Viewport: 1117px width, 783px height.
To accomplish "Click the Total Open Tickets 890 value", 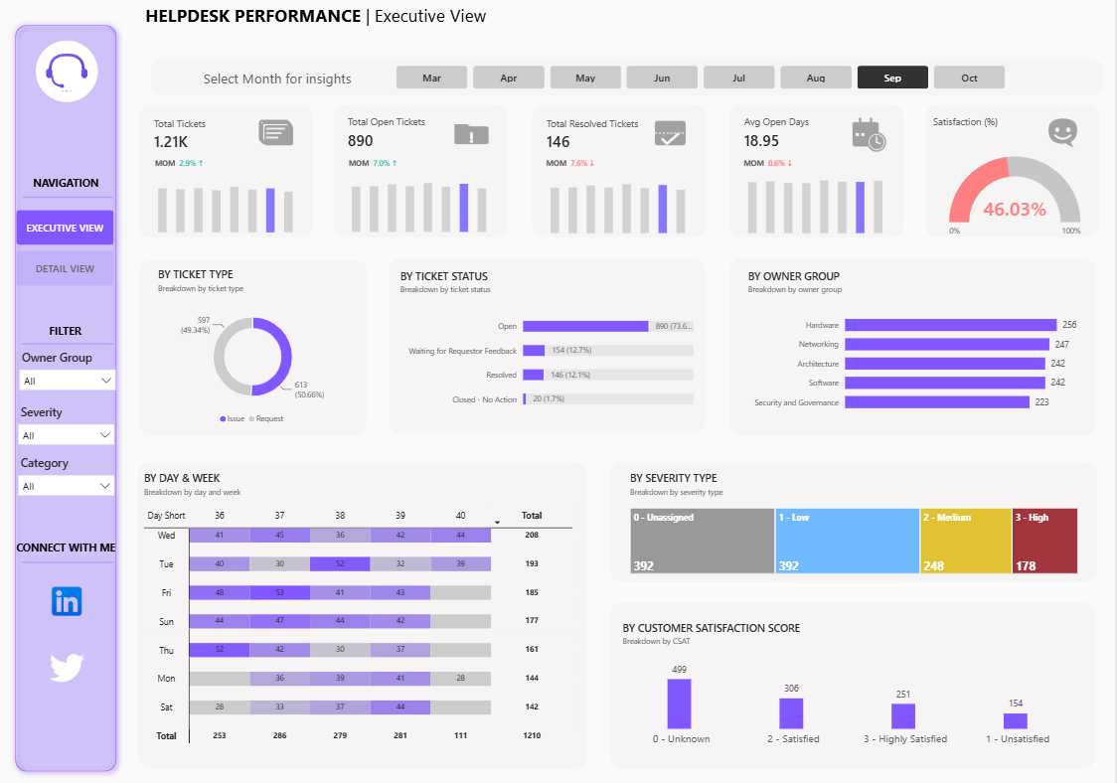I will (x=361, y=141).
